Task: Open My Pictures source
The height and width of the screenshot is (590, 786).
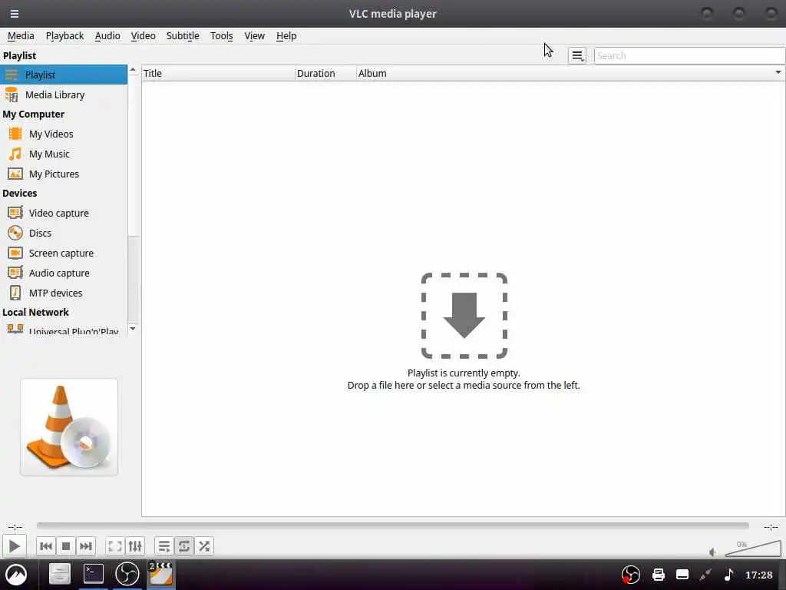Action: pyautogui.click(x=64, y=174)
